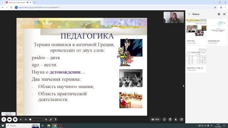The width and height of the screenshot is (228, 128).
Task: Collapse the Файлы panel chevron
Action: [189, 14]
